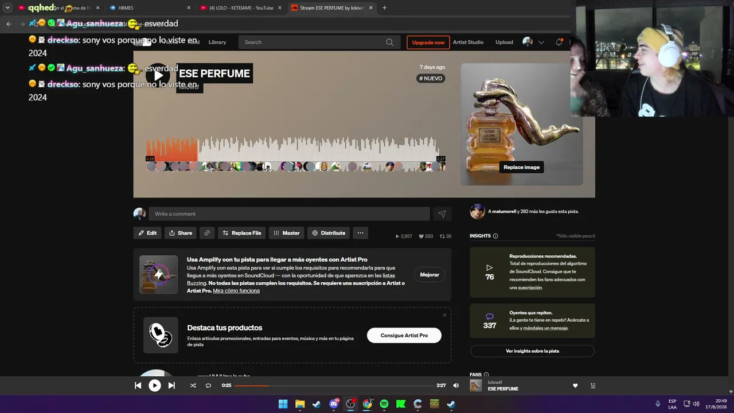Open notifications bell in SoundCloud header

(559, 42)
